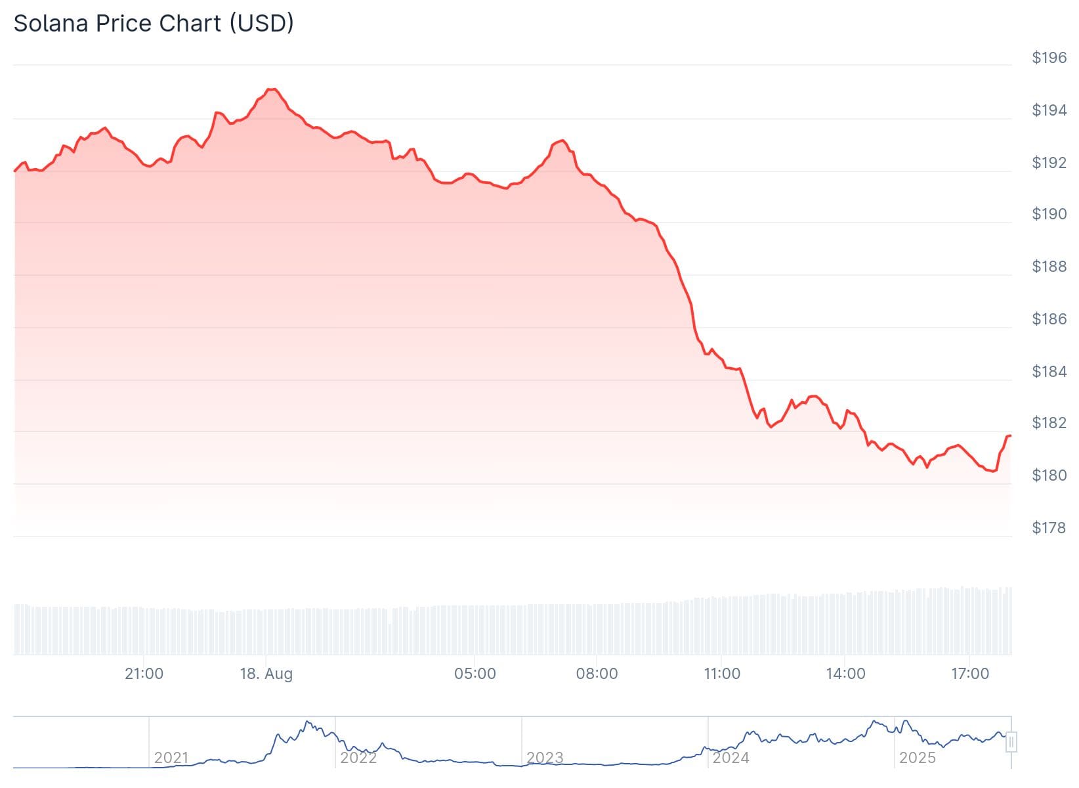The image size is (1079, 788).
Task: Click the 17:00 time axis label
Action: click(969, 674)
